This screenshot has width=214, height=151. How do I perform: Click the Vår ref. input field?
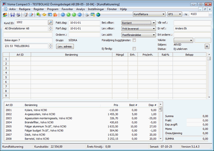(x=192, y=23)
